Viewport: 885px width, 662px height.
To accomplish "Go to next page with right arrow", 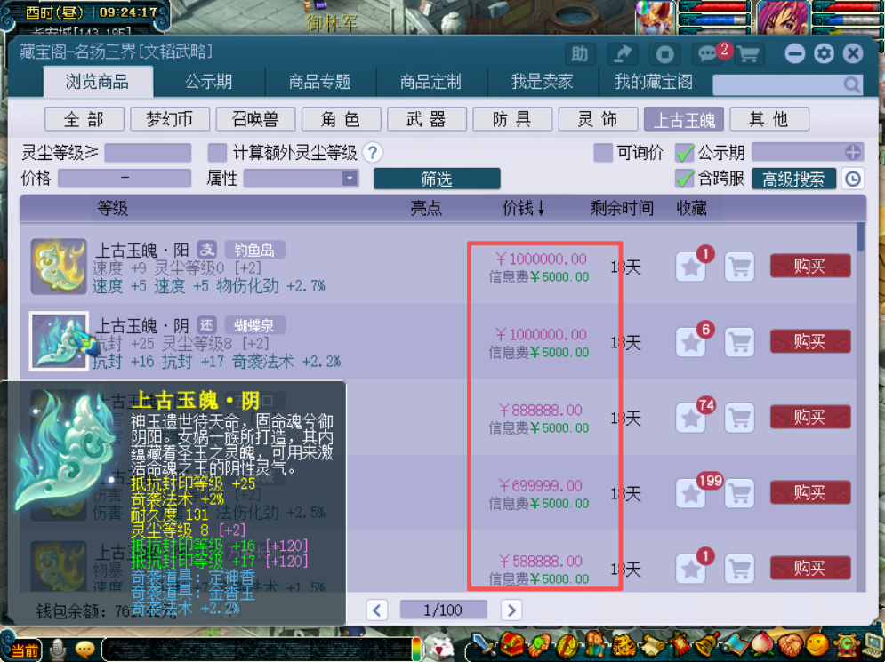I will [x=511, y=610].
